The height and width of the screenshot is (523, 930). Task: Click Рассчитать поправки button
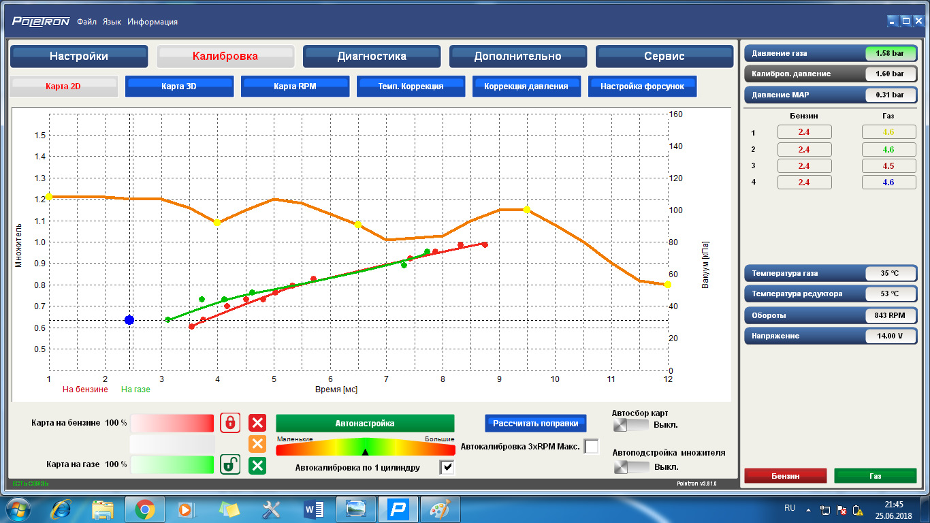click(x=536, y=424)
